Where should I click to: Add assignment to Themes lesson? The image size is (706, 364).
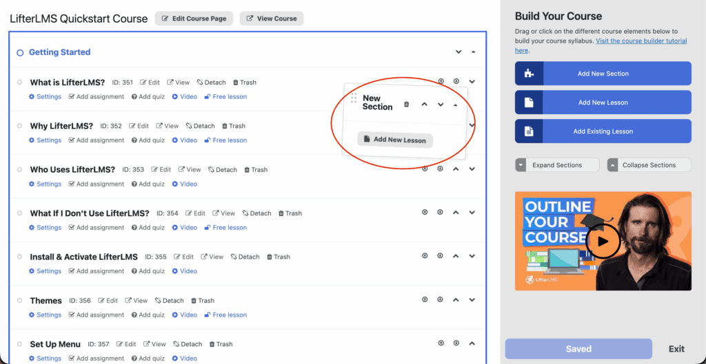pos(97,314)
